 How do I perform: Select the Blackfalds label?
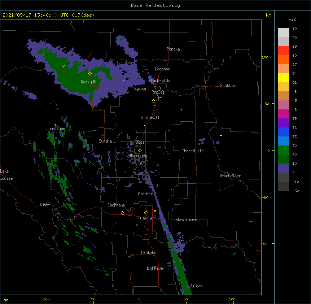coord(159,81)
